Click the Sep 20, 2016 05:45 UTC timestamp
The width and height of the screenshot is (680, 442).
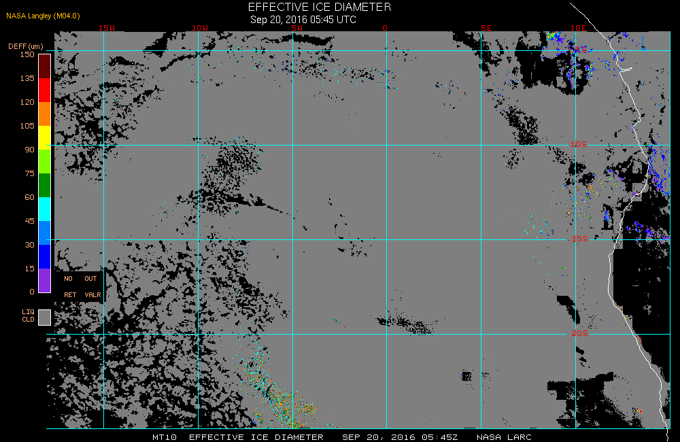click(303, 20)
